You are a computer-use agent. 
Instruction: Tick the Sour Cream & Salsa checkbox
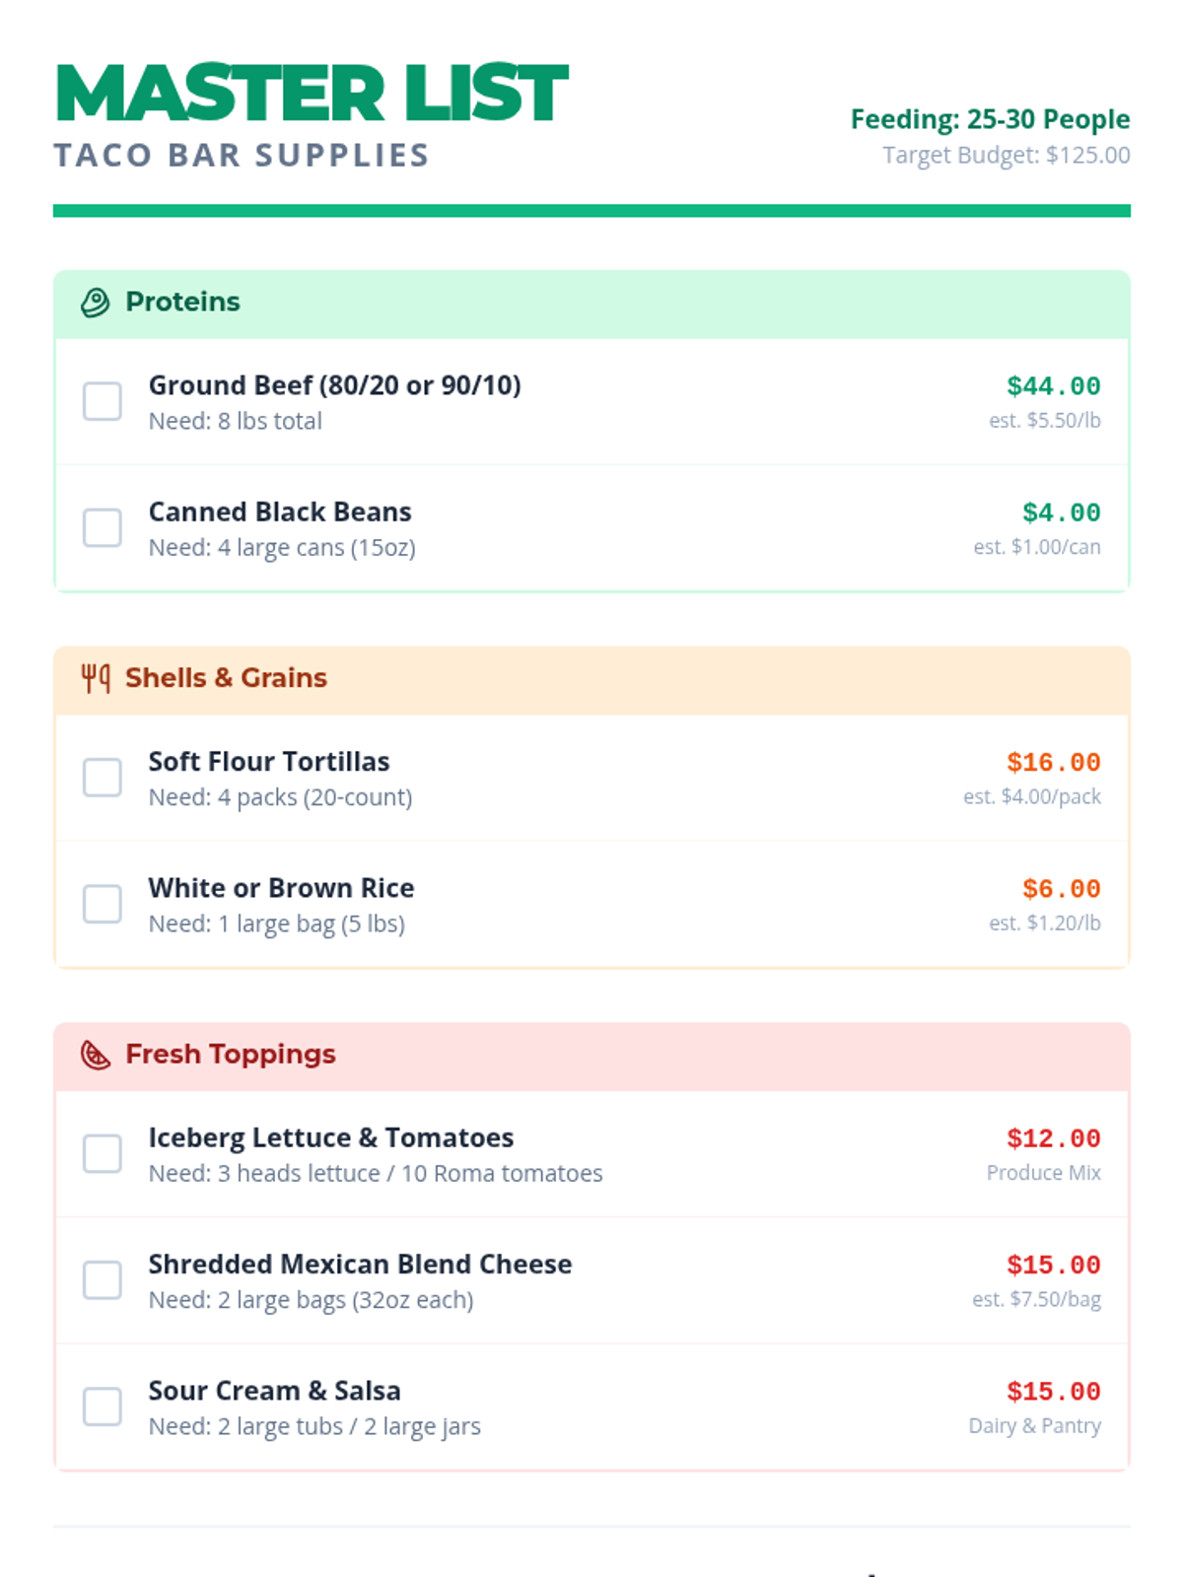point(103,1406)
